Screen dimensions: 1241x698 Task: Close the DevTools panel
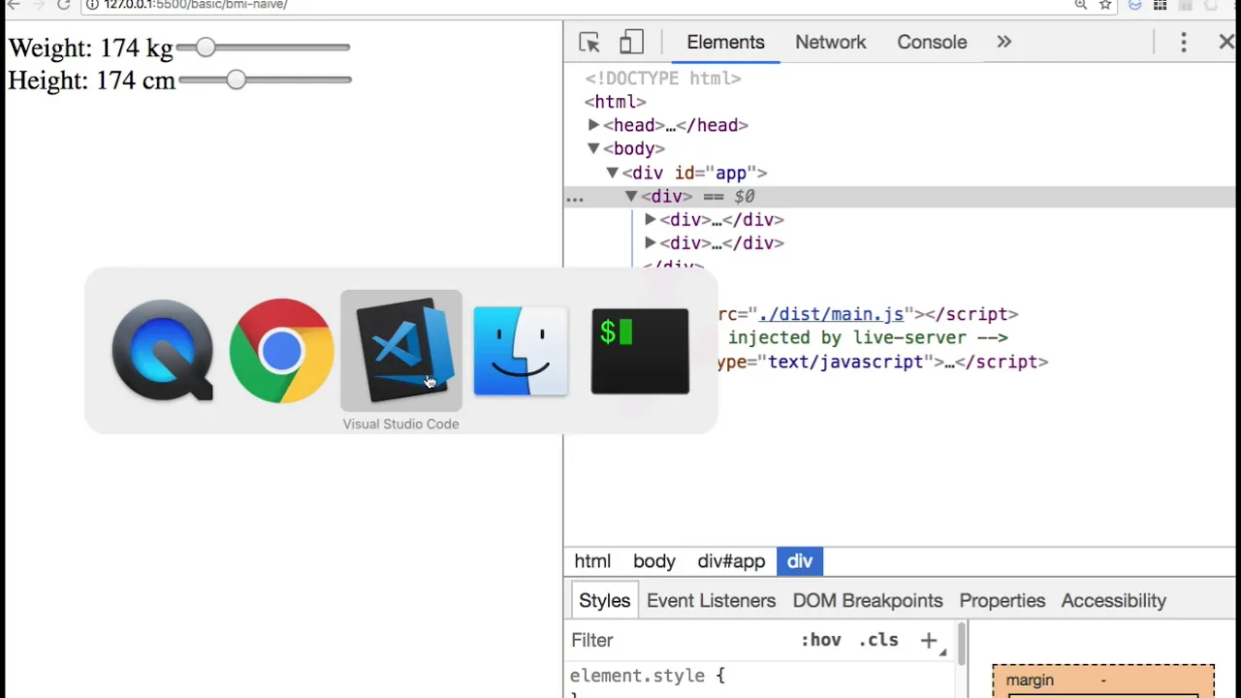1226,43
